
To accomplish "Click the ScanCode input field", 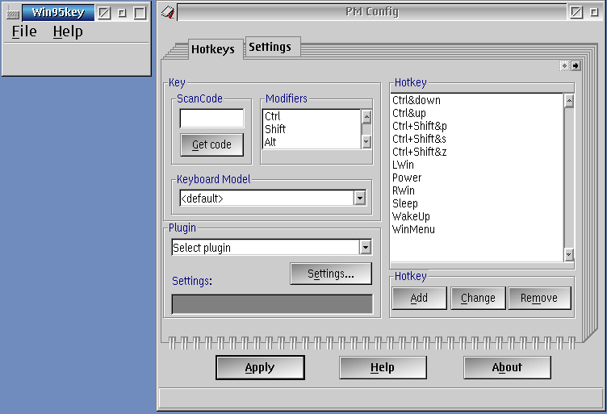I will [211, 118].
